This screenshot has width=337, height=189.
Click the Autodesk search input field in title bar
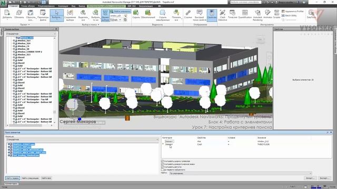coord(245,2)
